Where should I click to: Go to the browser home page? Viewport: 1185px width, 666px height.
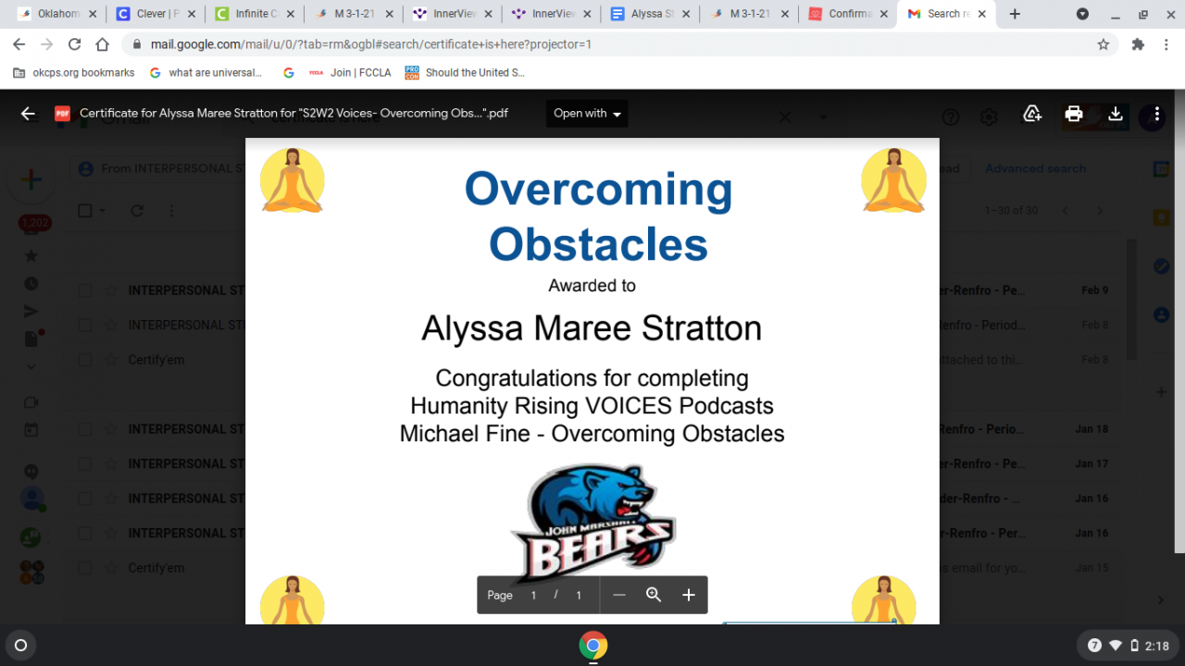click(103, 44)
